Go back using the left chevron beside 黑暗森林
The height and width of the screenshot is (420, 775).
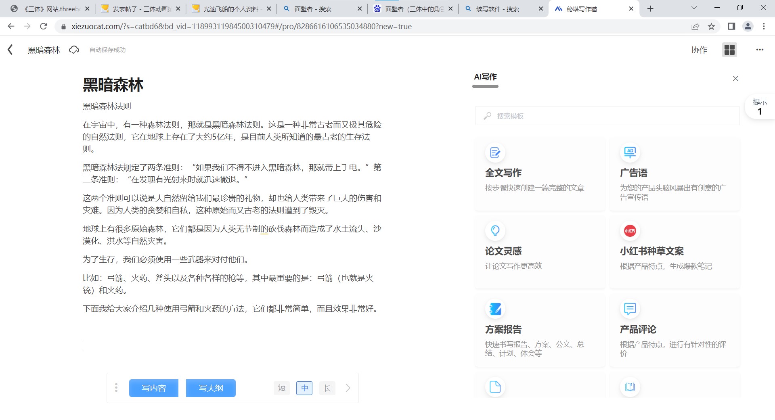click(10, 50)
